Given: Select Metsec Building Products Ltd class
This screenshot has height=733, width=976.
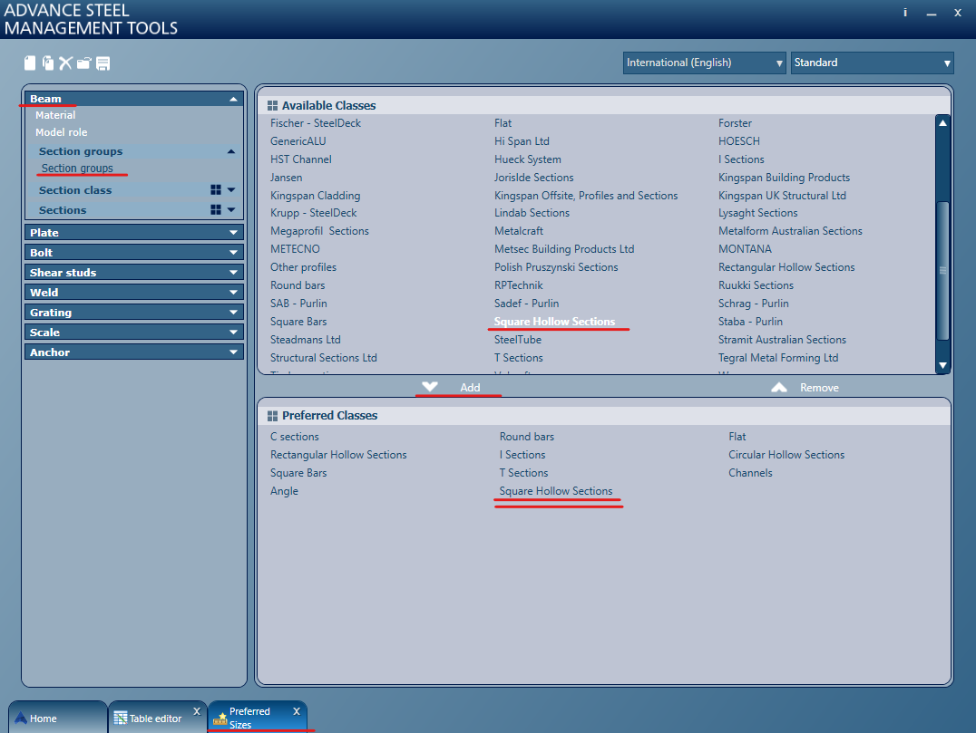Looking at the screenshot, I should tap(564, 248).
